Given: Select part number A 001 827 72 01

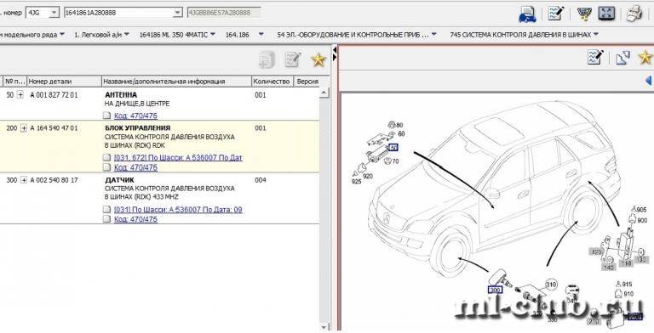Looking at the screenshot, I should click(x=54, y=95).
